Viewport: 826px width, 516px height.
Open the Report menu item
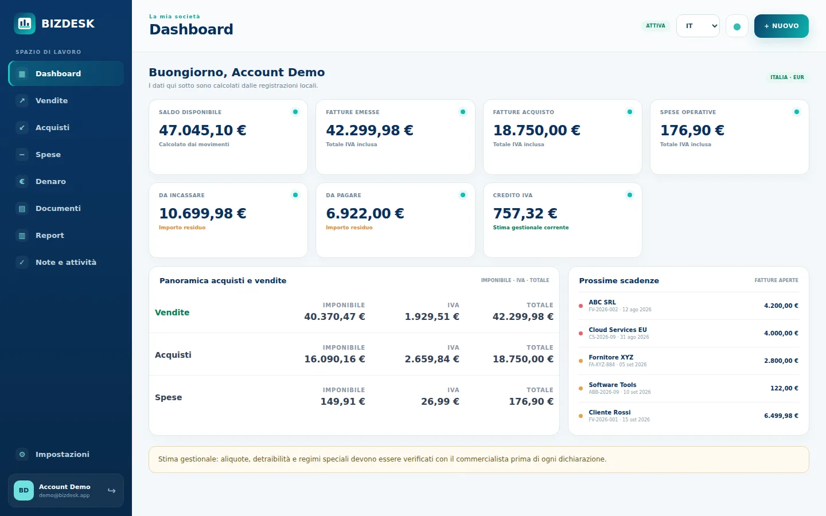pyautogui.click(x=66, y=235)
